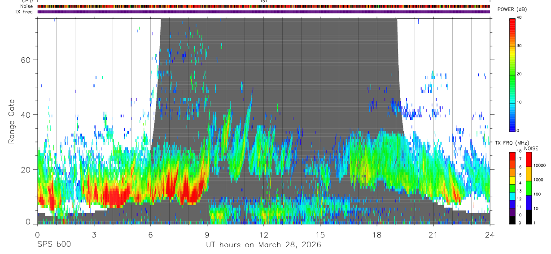Click the 40 label on the power colorbar

click(519, 18)
